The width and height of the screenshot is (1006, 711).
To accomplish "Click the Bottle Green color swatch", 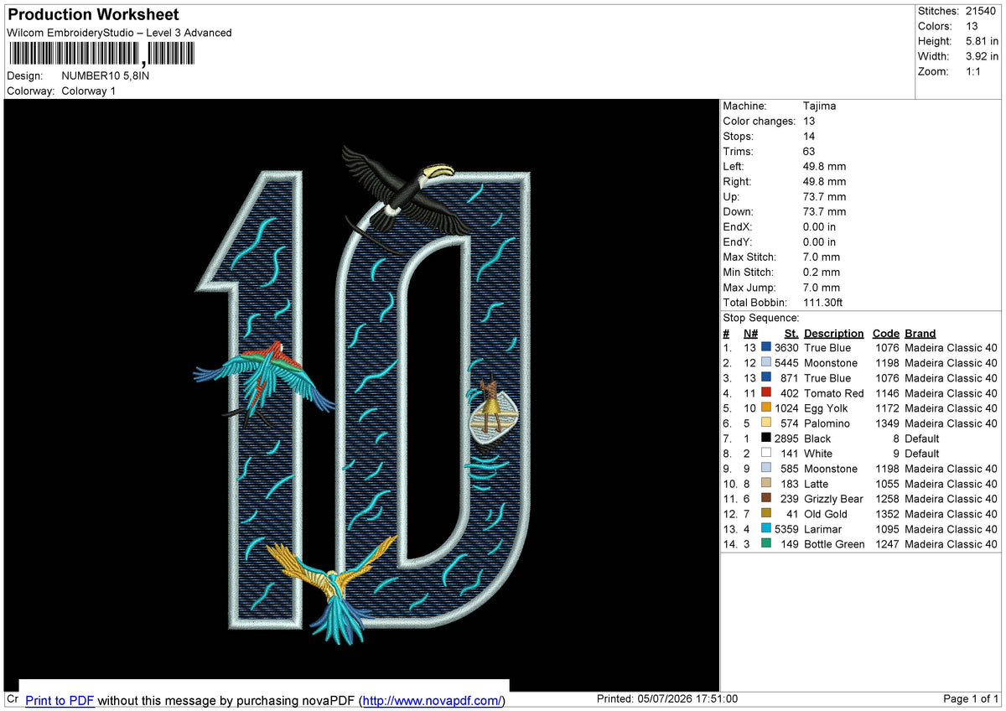I will tap(766, 543).
